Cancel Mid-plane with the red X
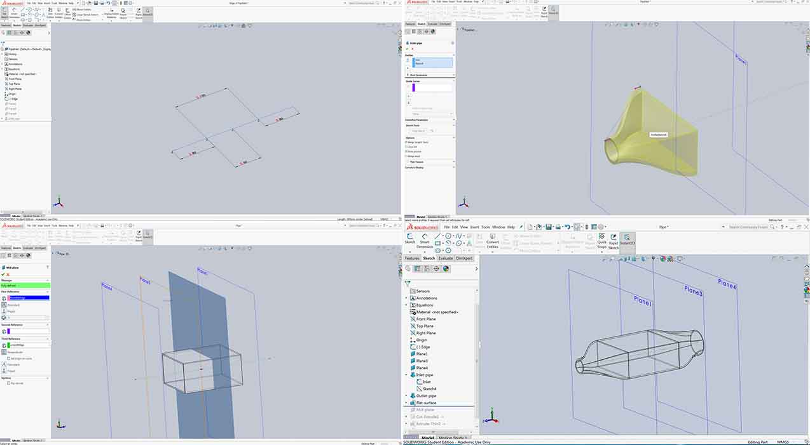 [8, 274]
